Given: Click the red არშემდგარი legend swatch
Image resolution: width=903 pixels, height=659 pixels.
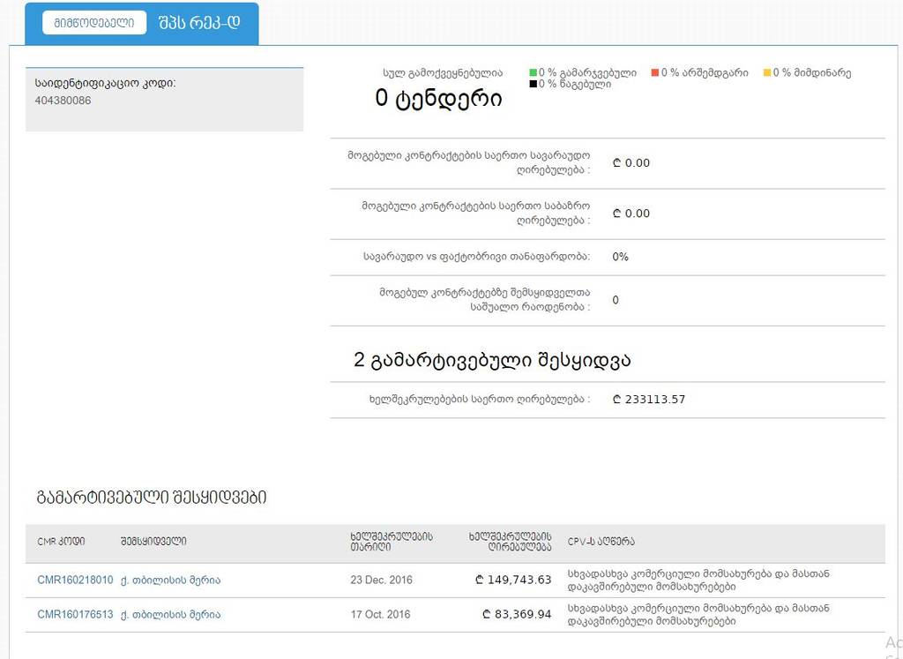Looking at the screenshot, I should point(655,72).
